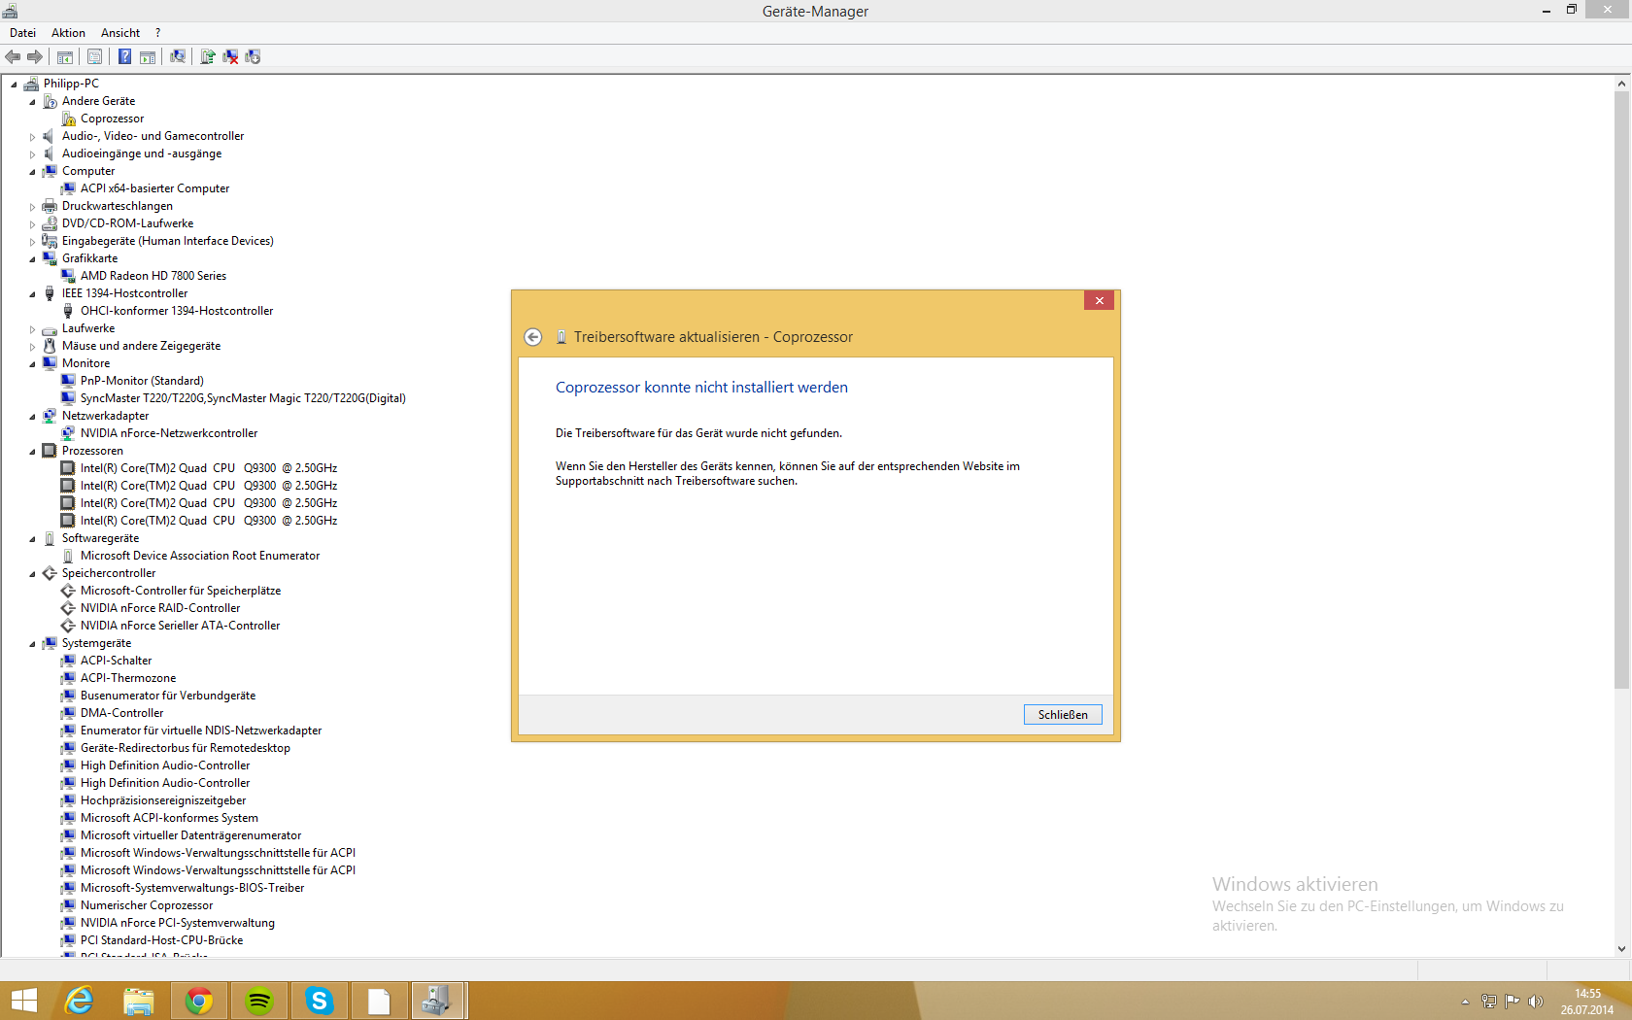Click the back arrow in driver update dialog

click(532, 337)
